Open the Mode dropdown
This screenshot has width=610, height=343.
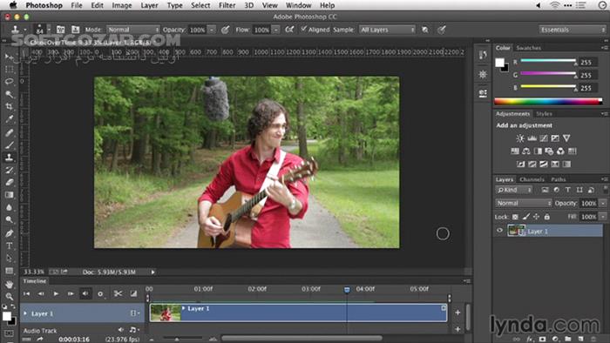[x=132, y=30]
